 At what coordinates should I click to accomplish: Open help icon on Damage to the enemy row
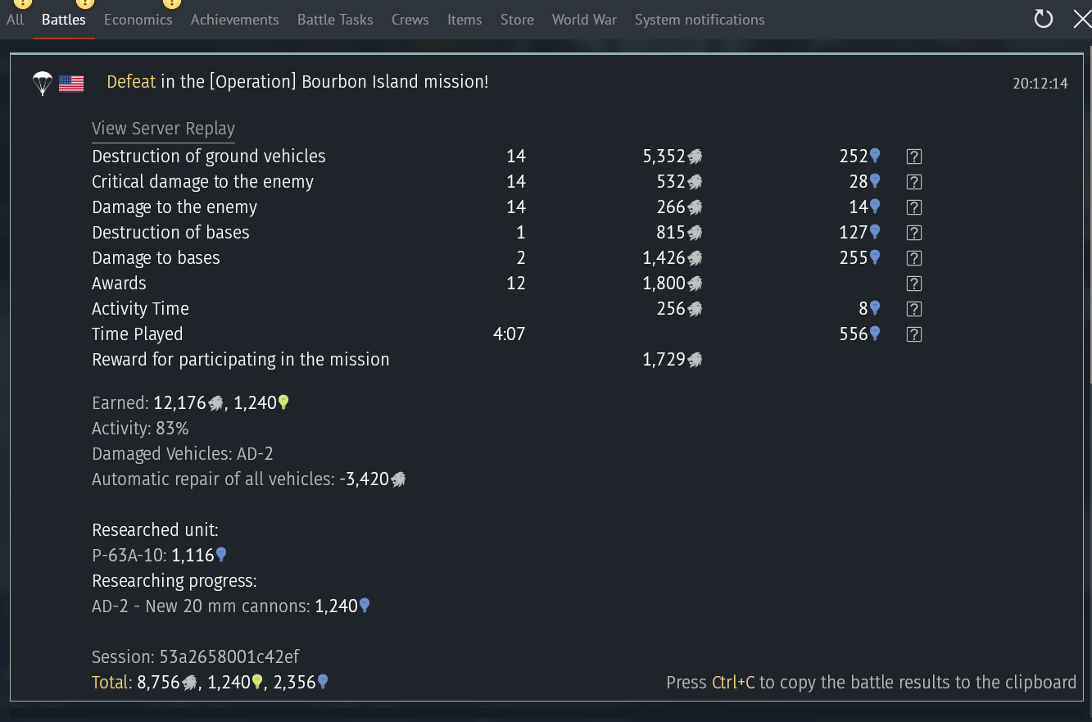pyautogui.click(x=914, y=207)
